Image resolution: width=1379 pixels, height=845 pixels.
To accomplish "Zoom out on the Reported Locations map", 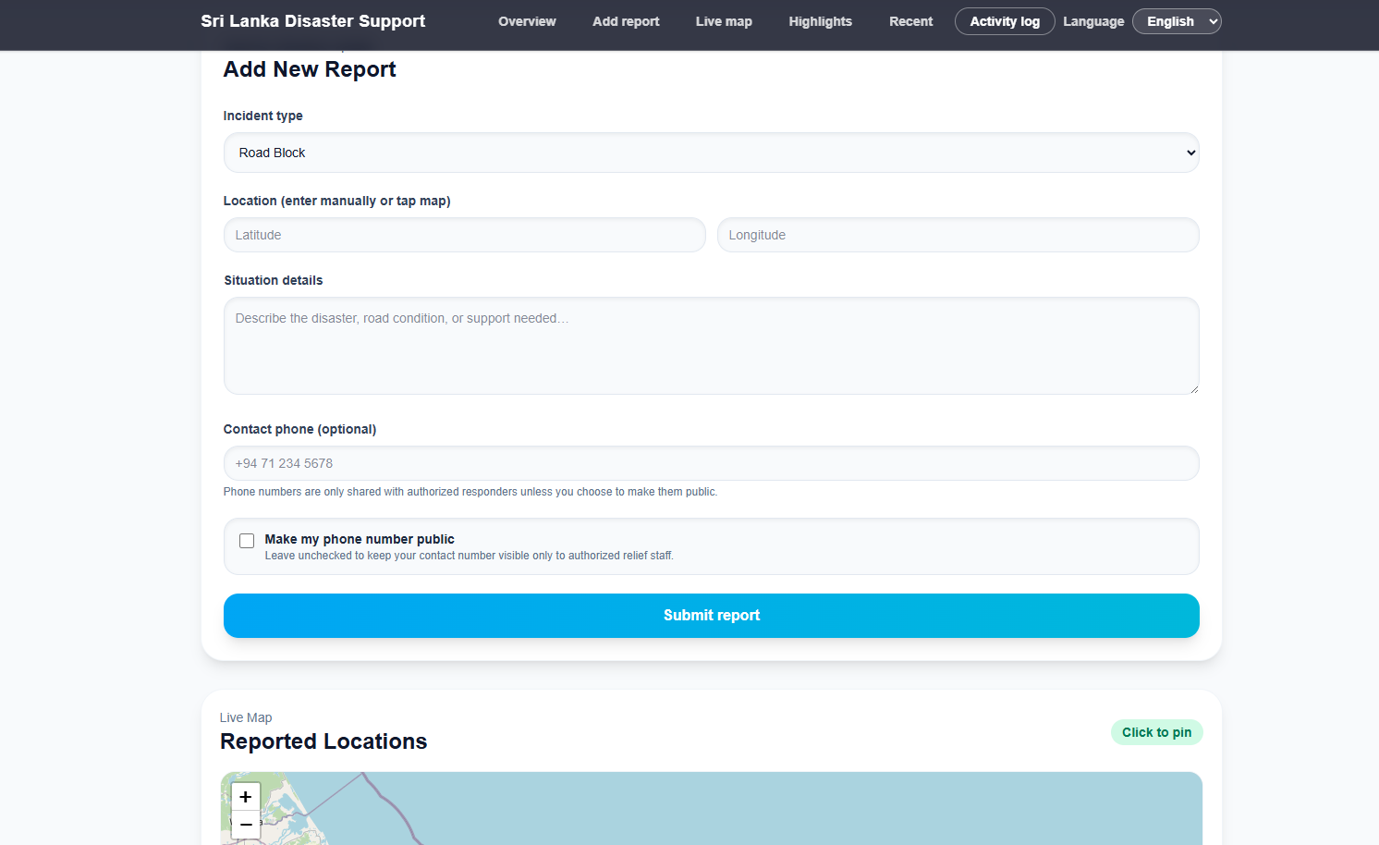I will pos(245,825).
